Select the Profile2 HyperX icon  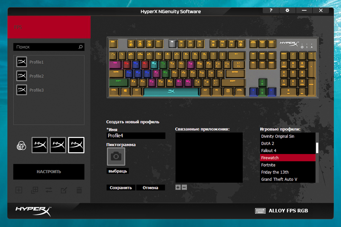click(22, 76)
